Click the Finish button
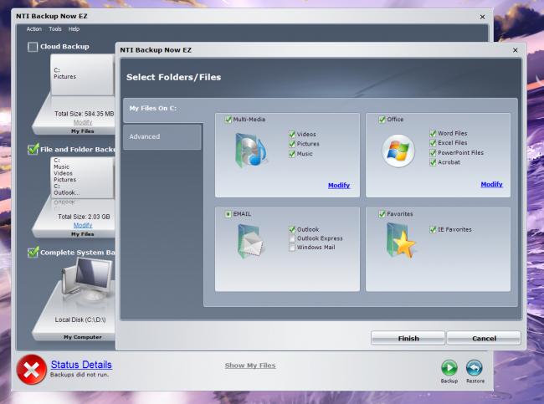The height and width of the screenshot is (404, 544). pos(408,338)
